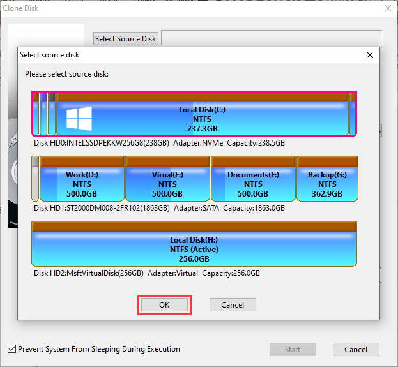Cancel the Clone Disk window
This screenshot has width=398, height=367.
[356, 350]
